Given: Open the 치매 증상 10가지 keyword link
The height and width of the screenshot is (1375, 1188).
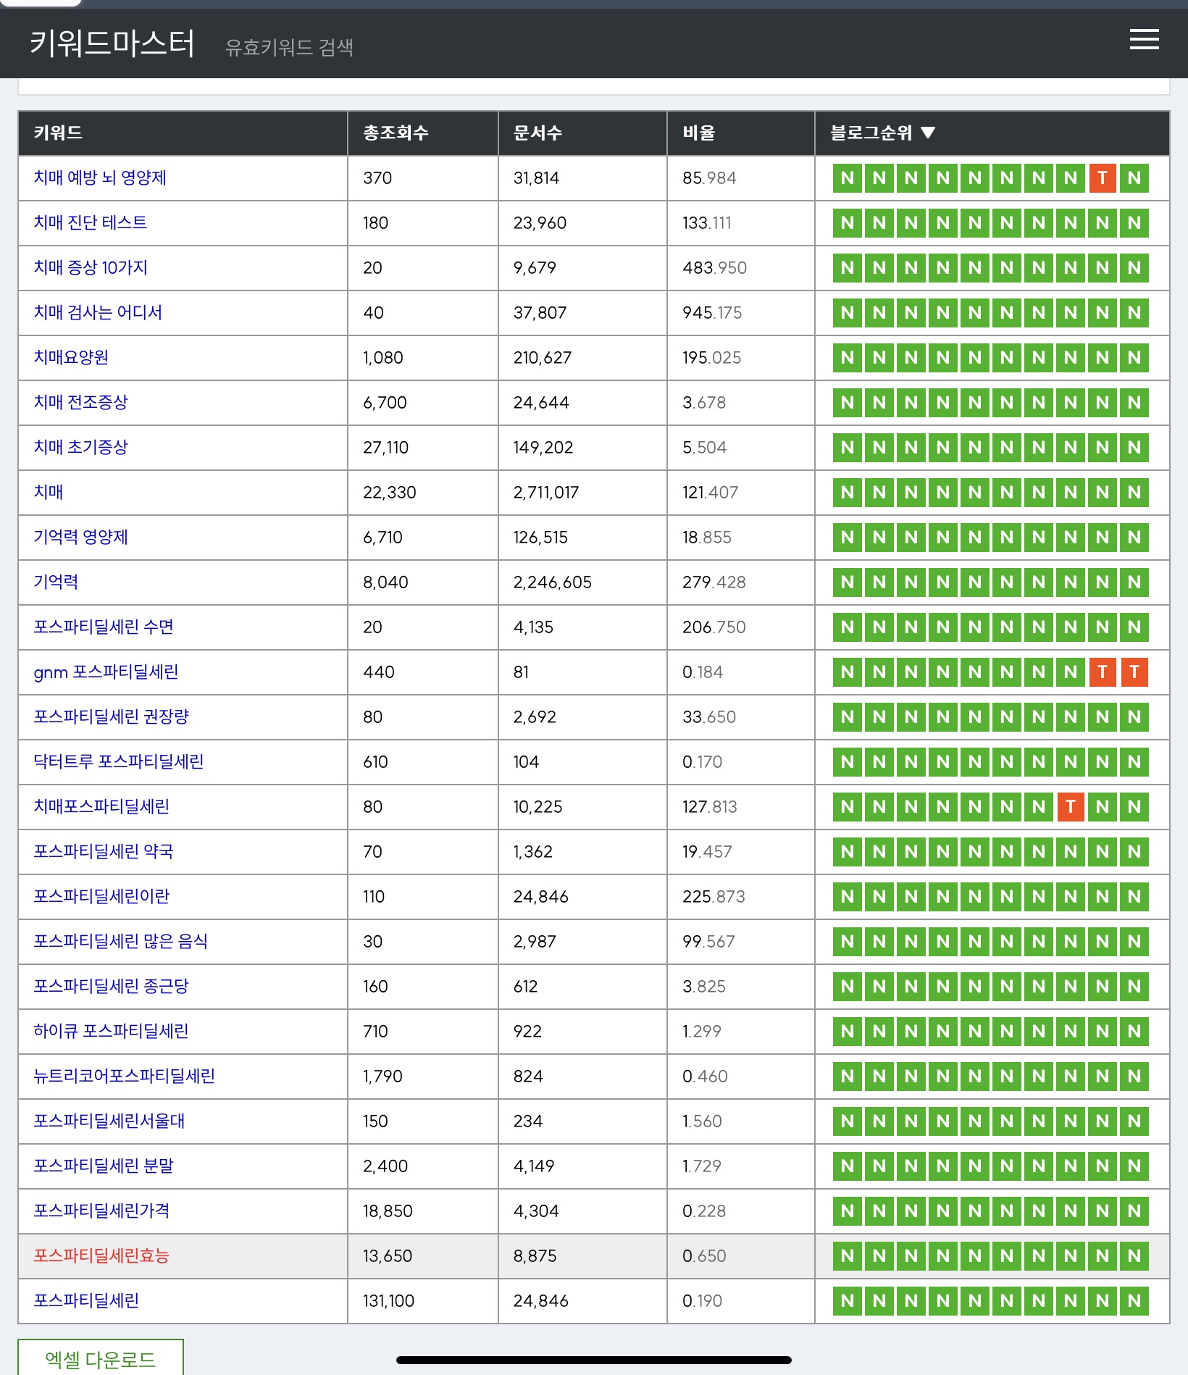Looking at the screenshot, I should 91,267.
